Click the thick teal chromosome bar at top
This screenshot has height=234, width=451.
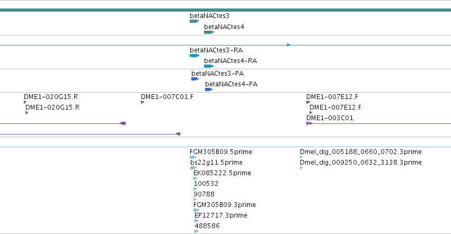[x=226, y=10]
